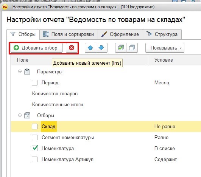Screen dimensions: 201x177
Task: Uncheck the Номенклатура filter checkbox
Action: (34, 148)
